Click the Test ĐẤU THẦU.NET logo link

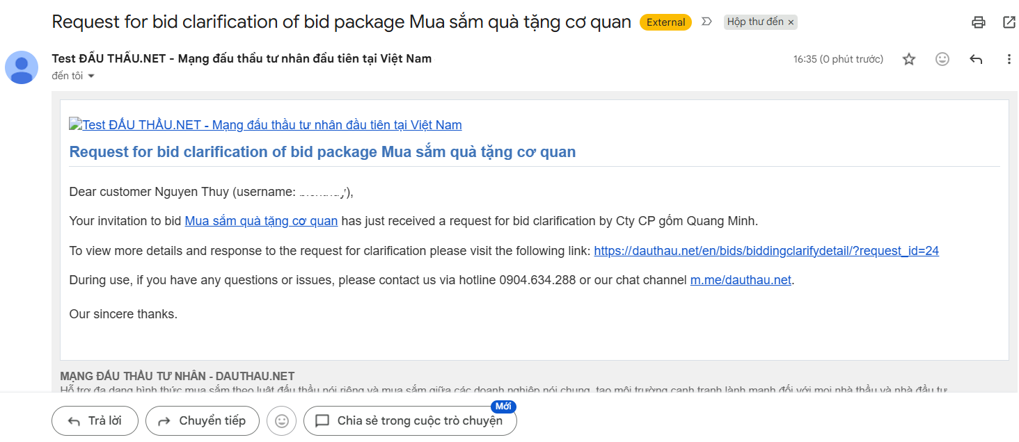265,125
